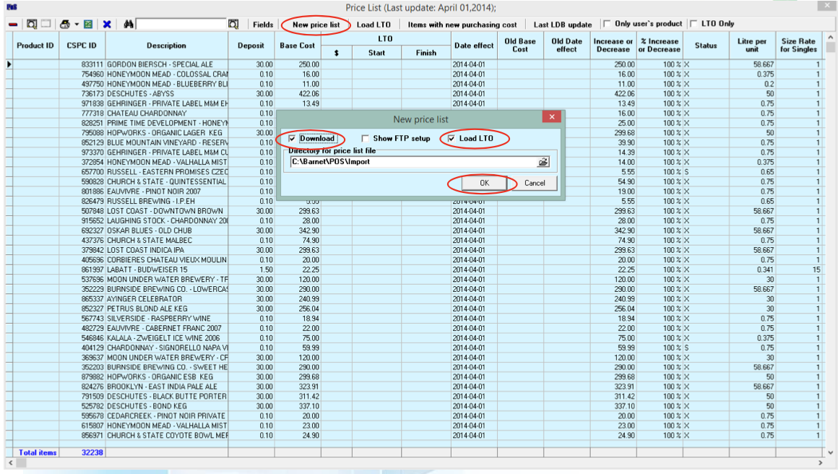This screenshot has height=474, width=838.
Task: Toggle the Load LTO checkbox in dialog
Action: click(452, 139)
